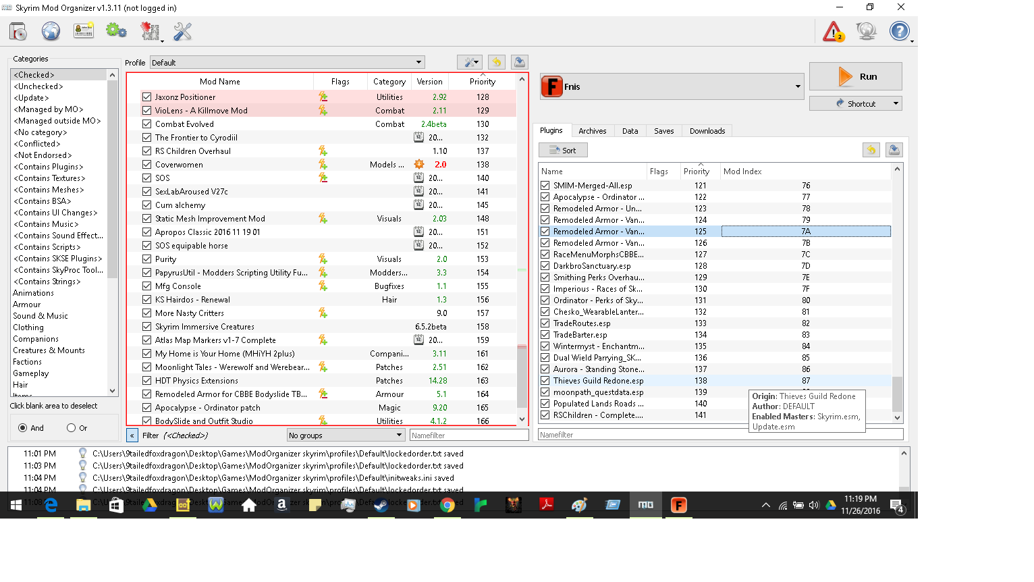Disable the SMIM-Merged-All.esp plugin
Screen dimensions: 1034x582
(x=545, y=186)
